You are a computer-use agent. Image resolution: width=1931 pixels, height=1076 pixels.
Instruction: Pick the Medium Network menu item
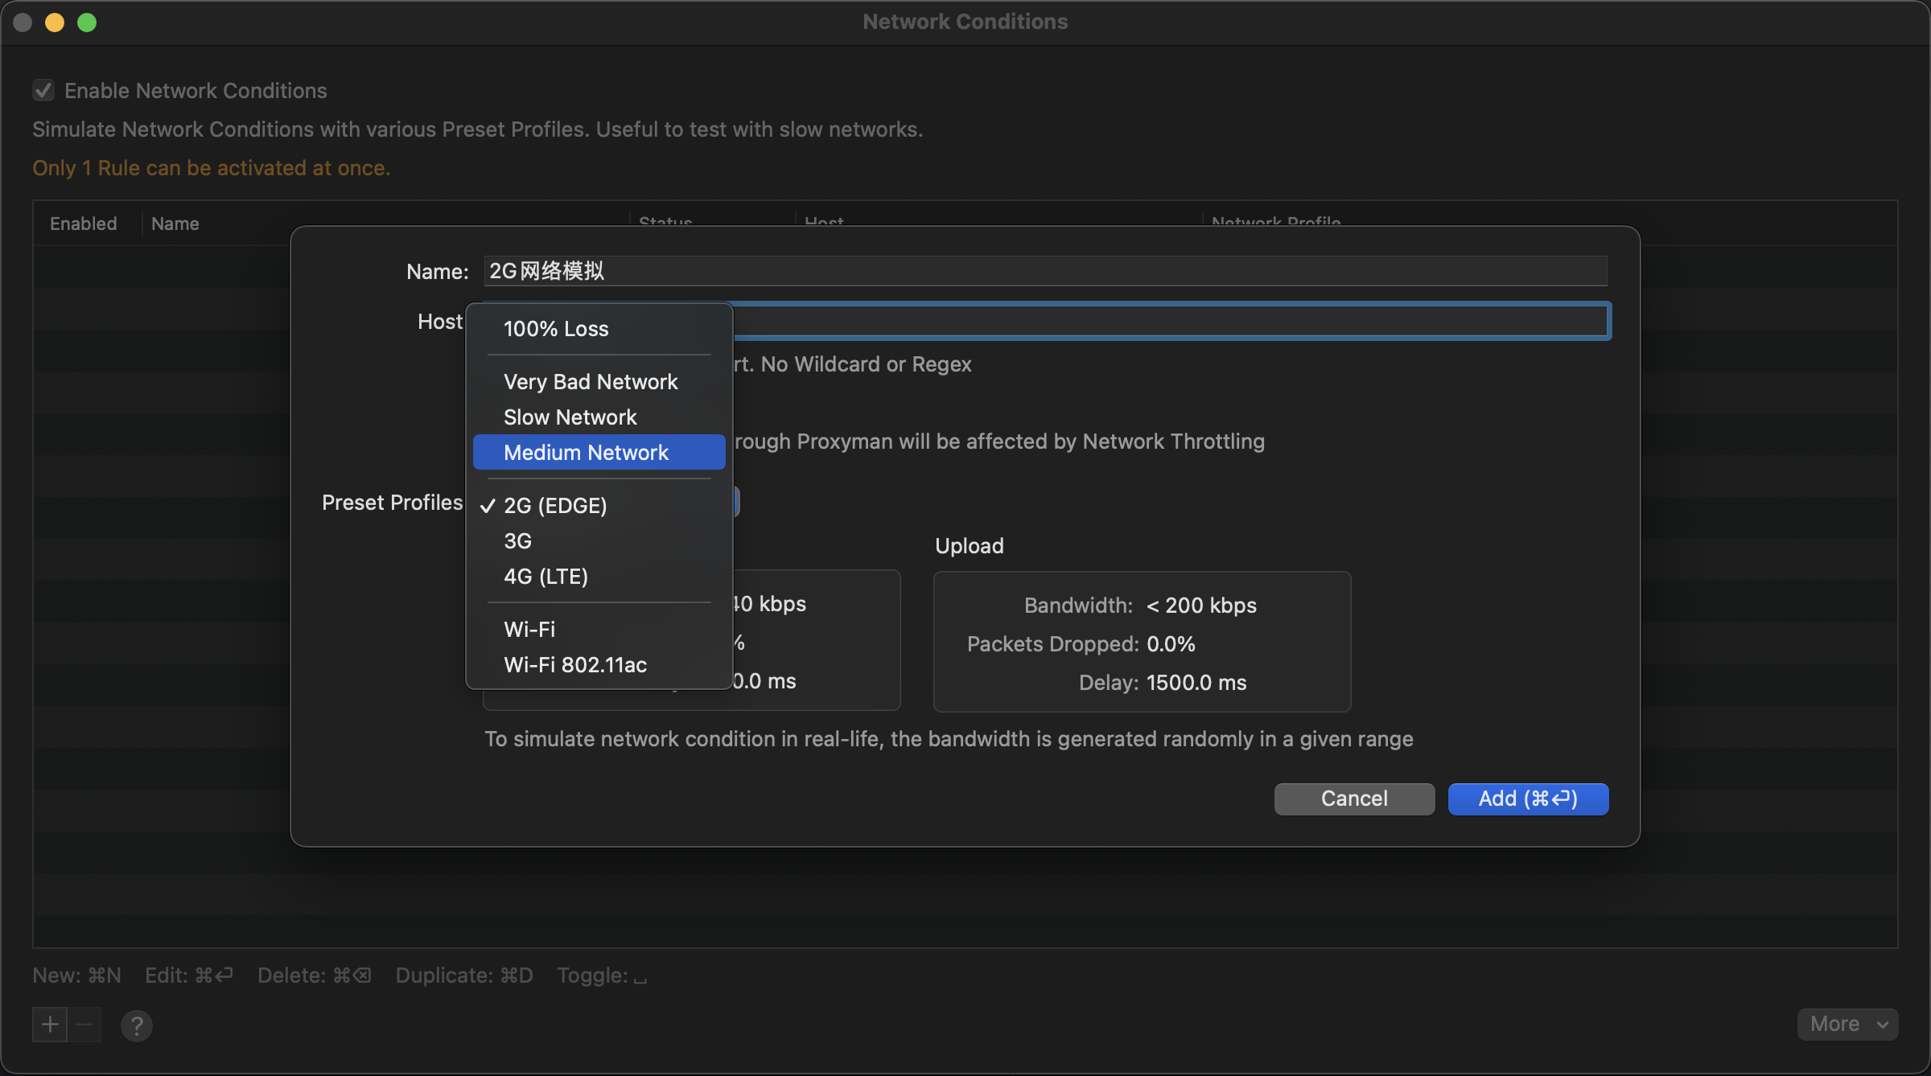586,452
